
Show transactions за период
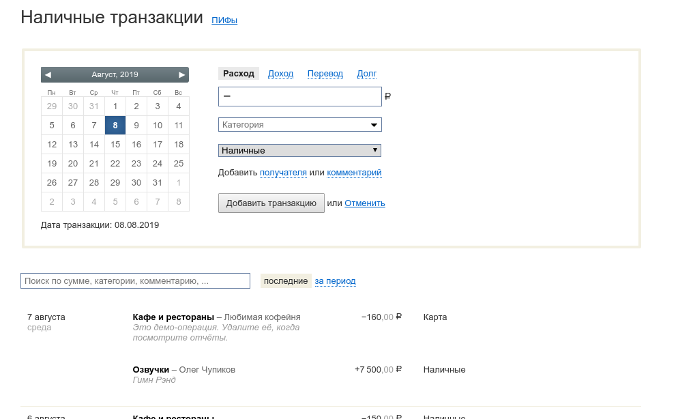335,281
